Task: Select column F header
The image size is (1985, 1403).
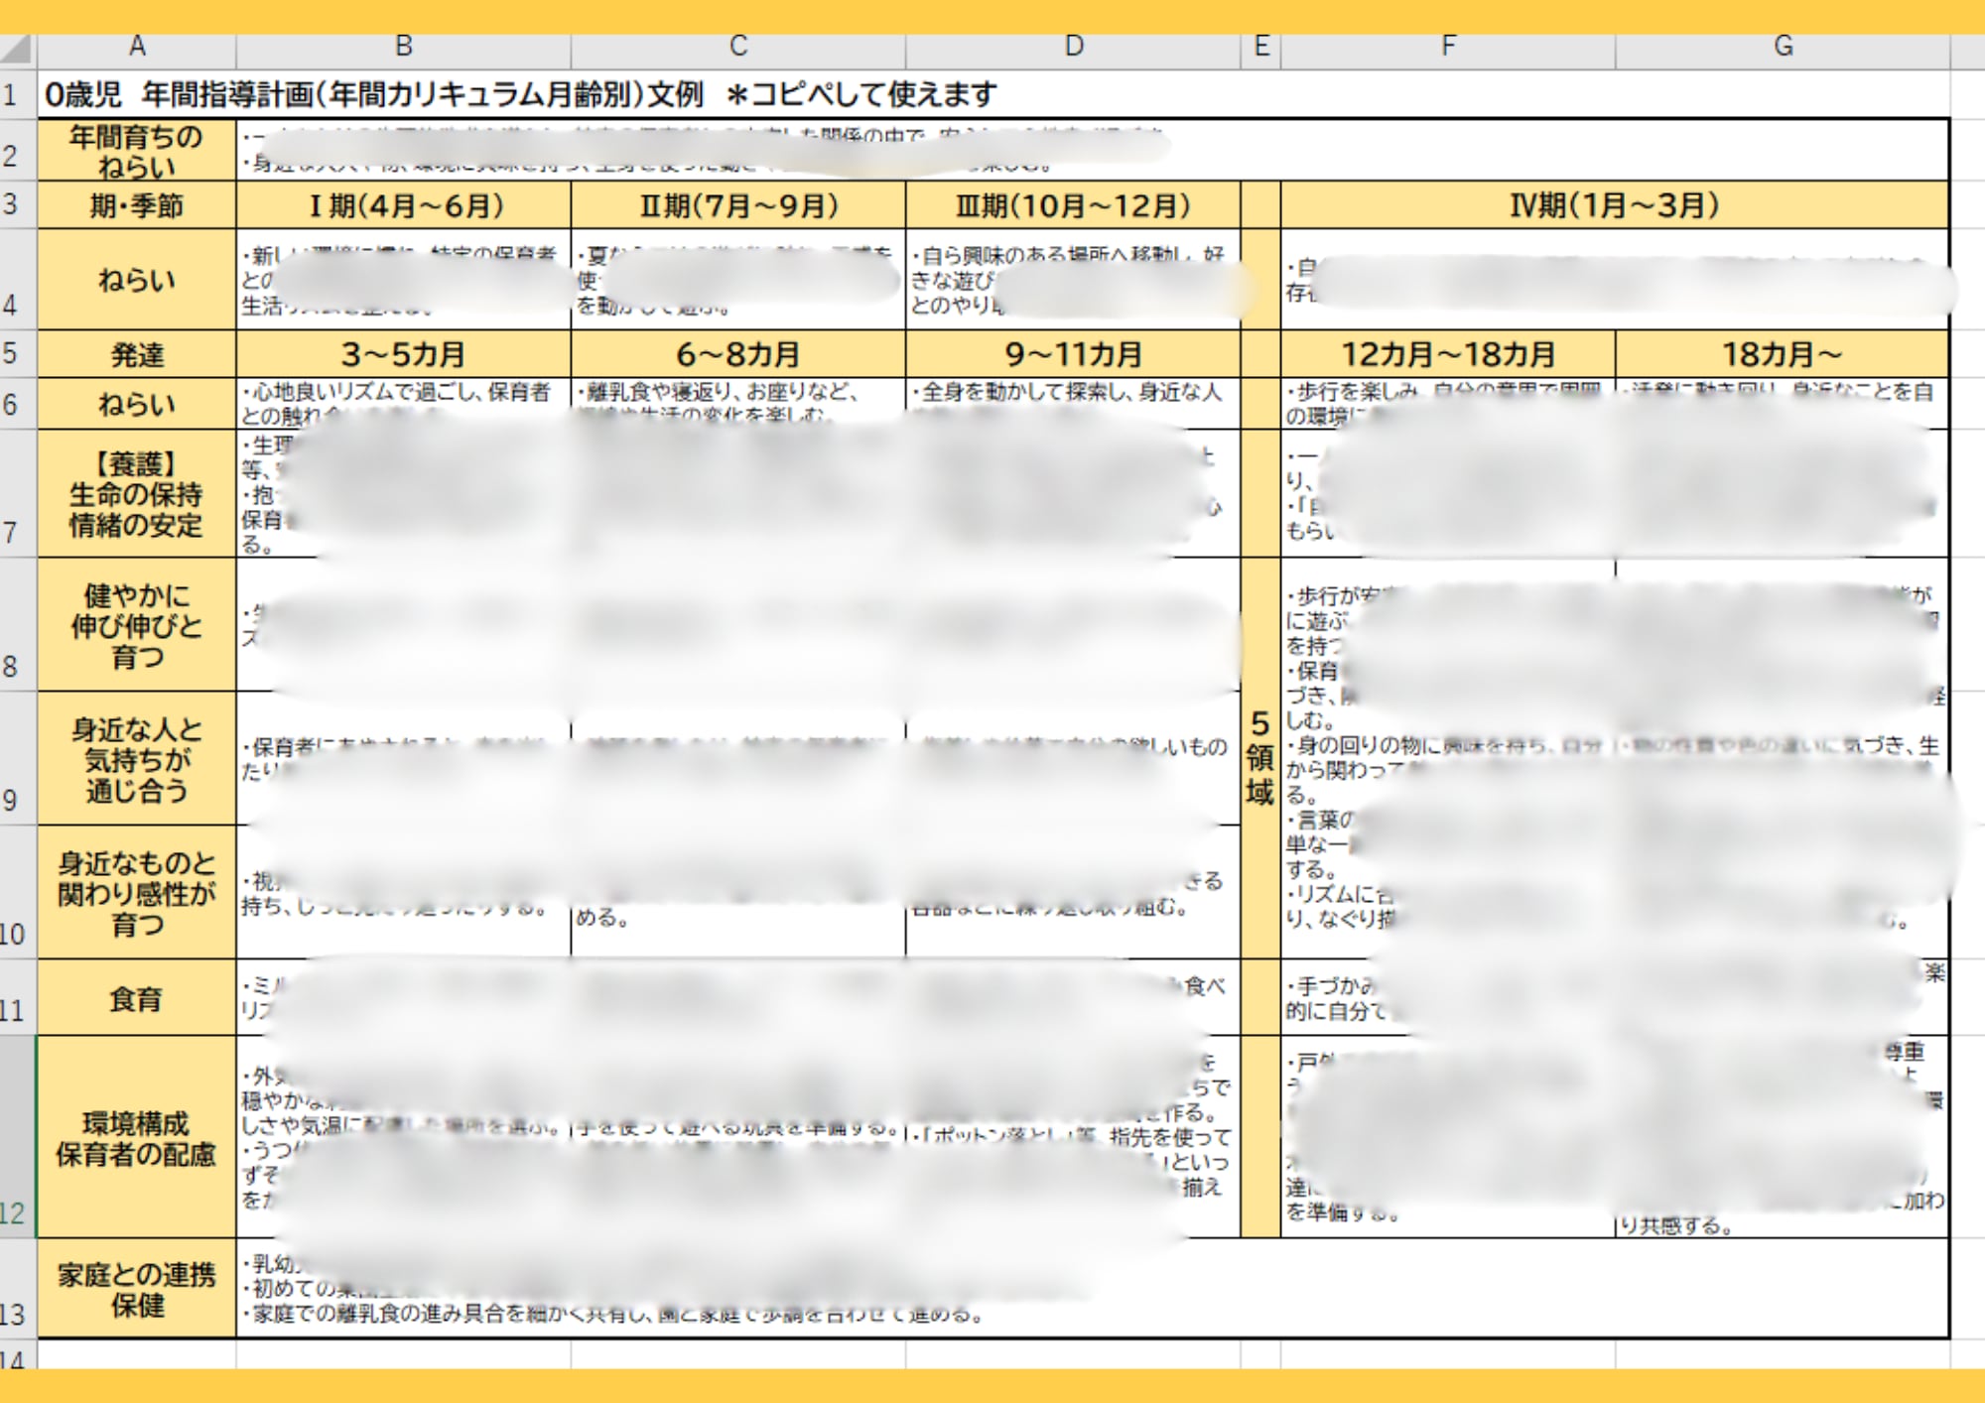Action: coord(1447,47)
